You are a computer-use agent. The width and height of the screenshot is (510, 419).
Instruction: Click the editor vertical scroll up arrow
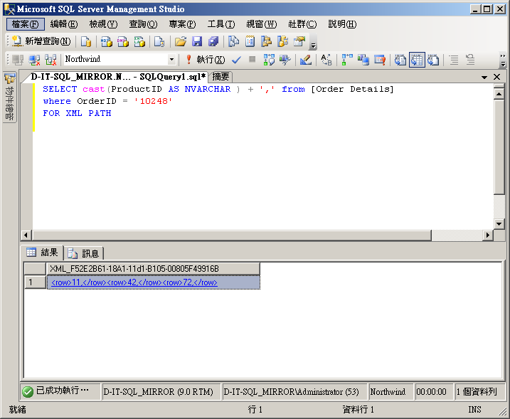click(x=499, y=95)
